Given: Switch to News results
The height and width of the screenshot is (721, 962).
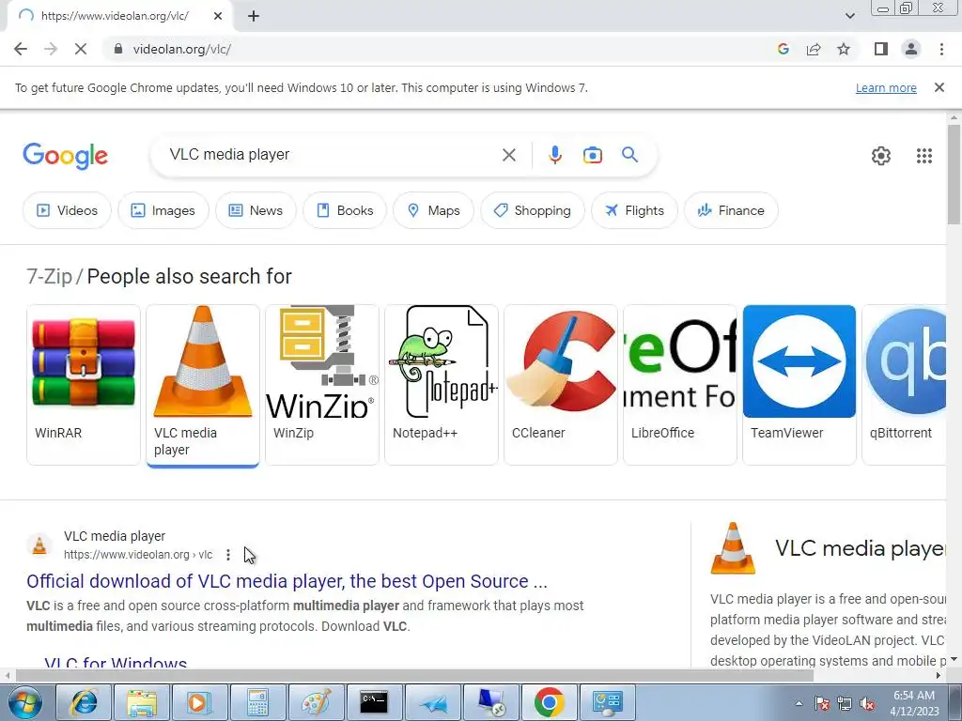Looking at the screenshot, I should click(x=256, y=210).
